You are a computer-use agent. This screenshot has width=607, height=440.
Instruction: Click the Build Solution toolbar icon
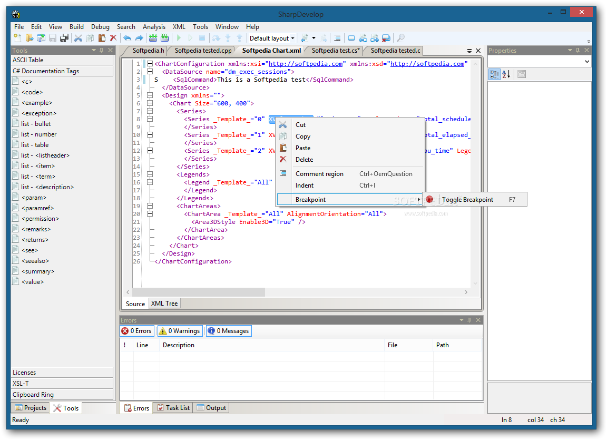[x=153, y=38]
